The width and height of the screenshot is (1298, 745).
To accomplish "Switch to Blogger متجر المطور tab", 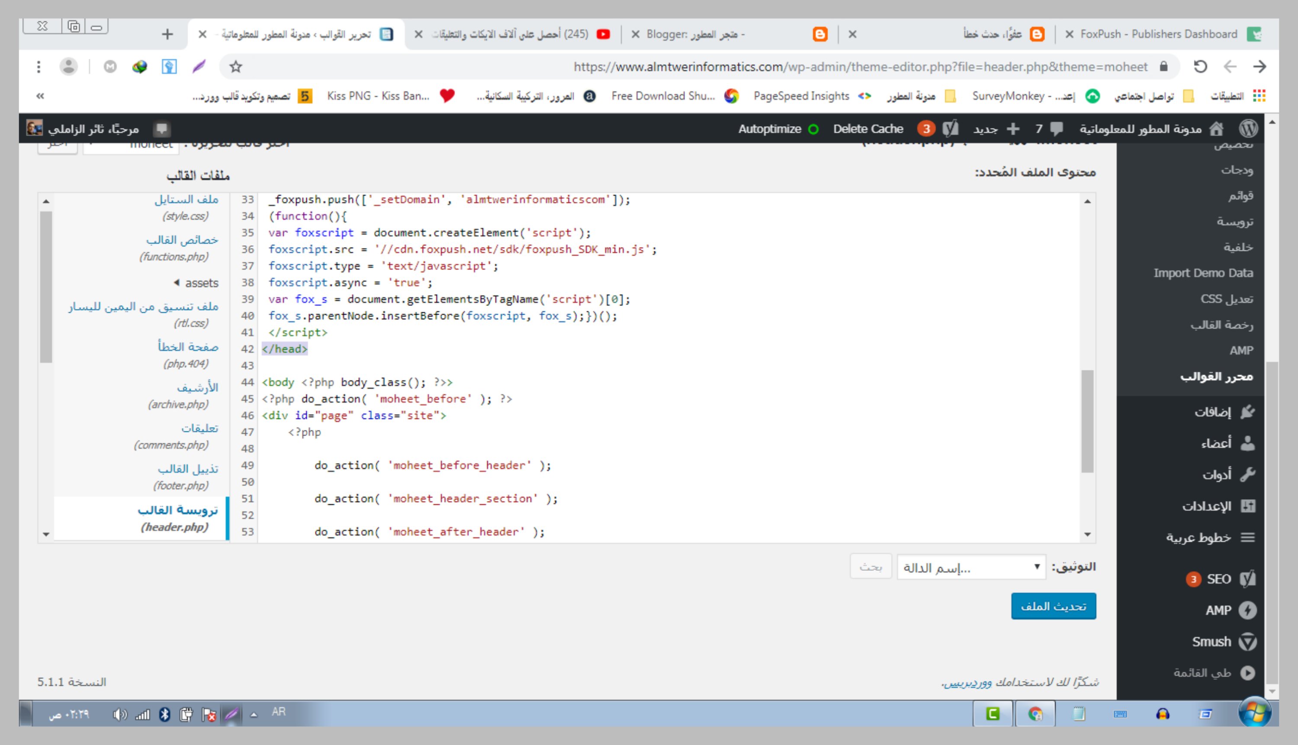I will point(729,34).
